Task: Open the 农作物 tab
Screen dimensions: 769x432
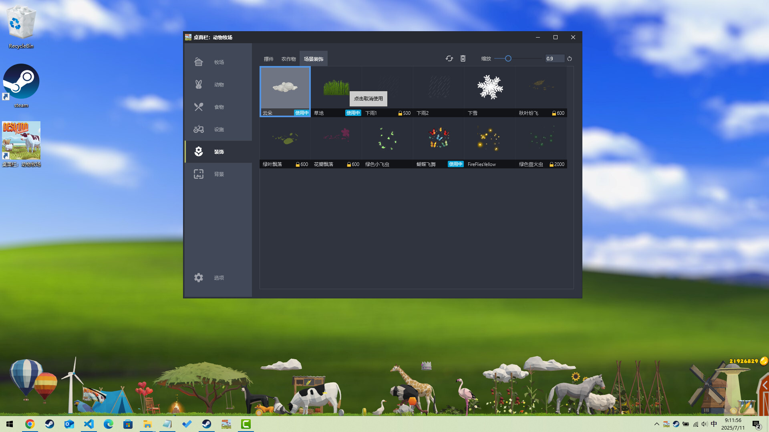Action: pyautogui.click(x=289, y=58)
